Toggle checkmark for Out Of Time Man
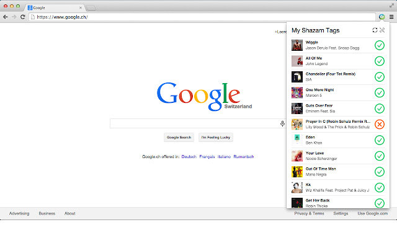 [x=380, y=172]
